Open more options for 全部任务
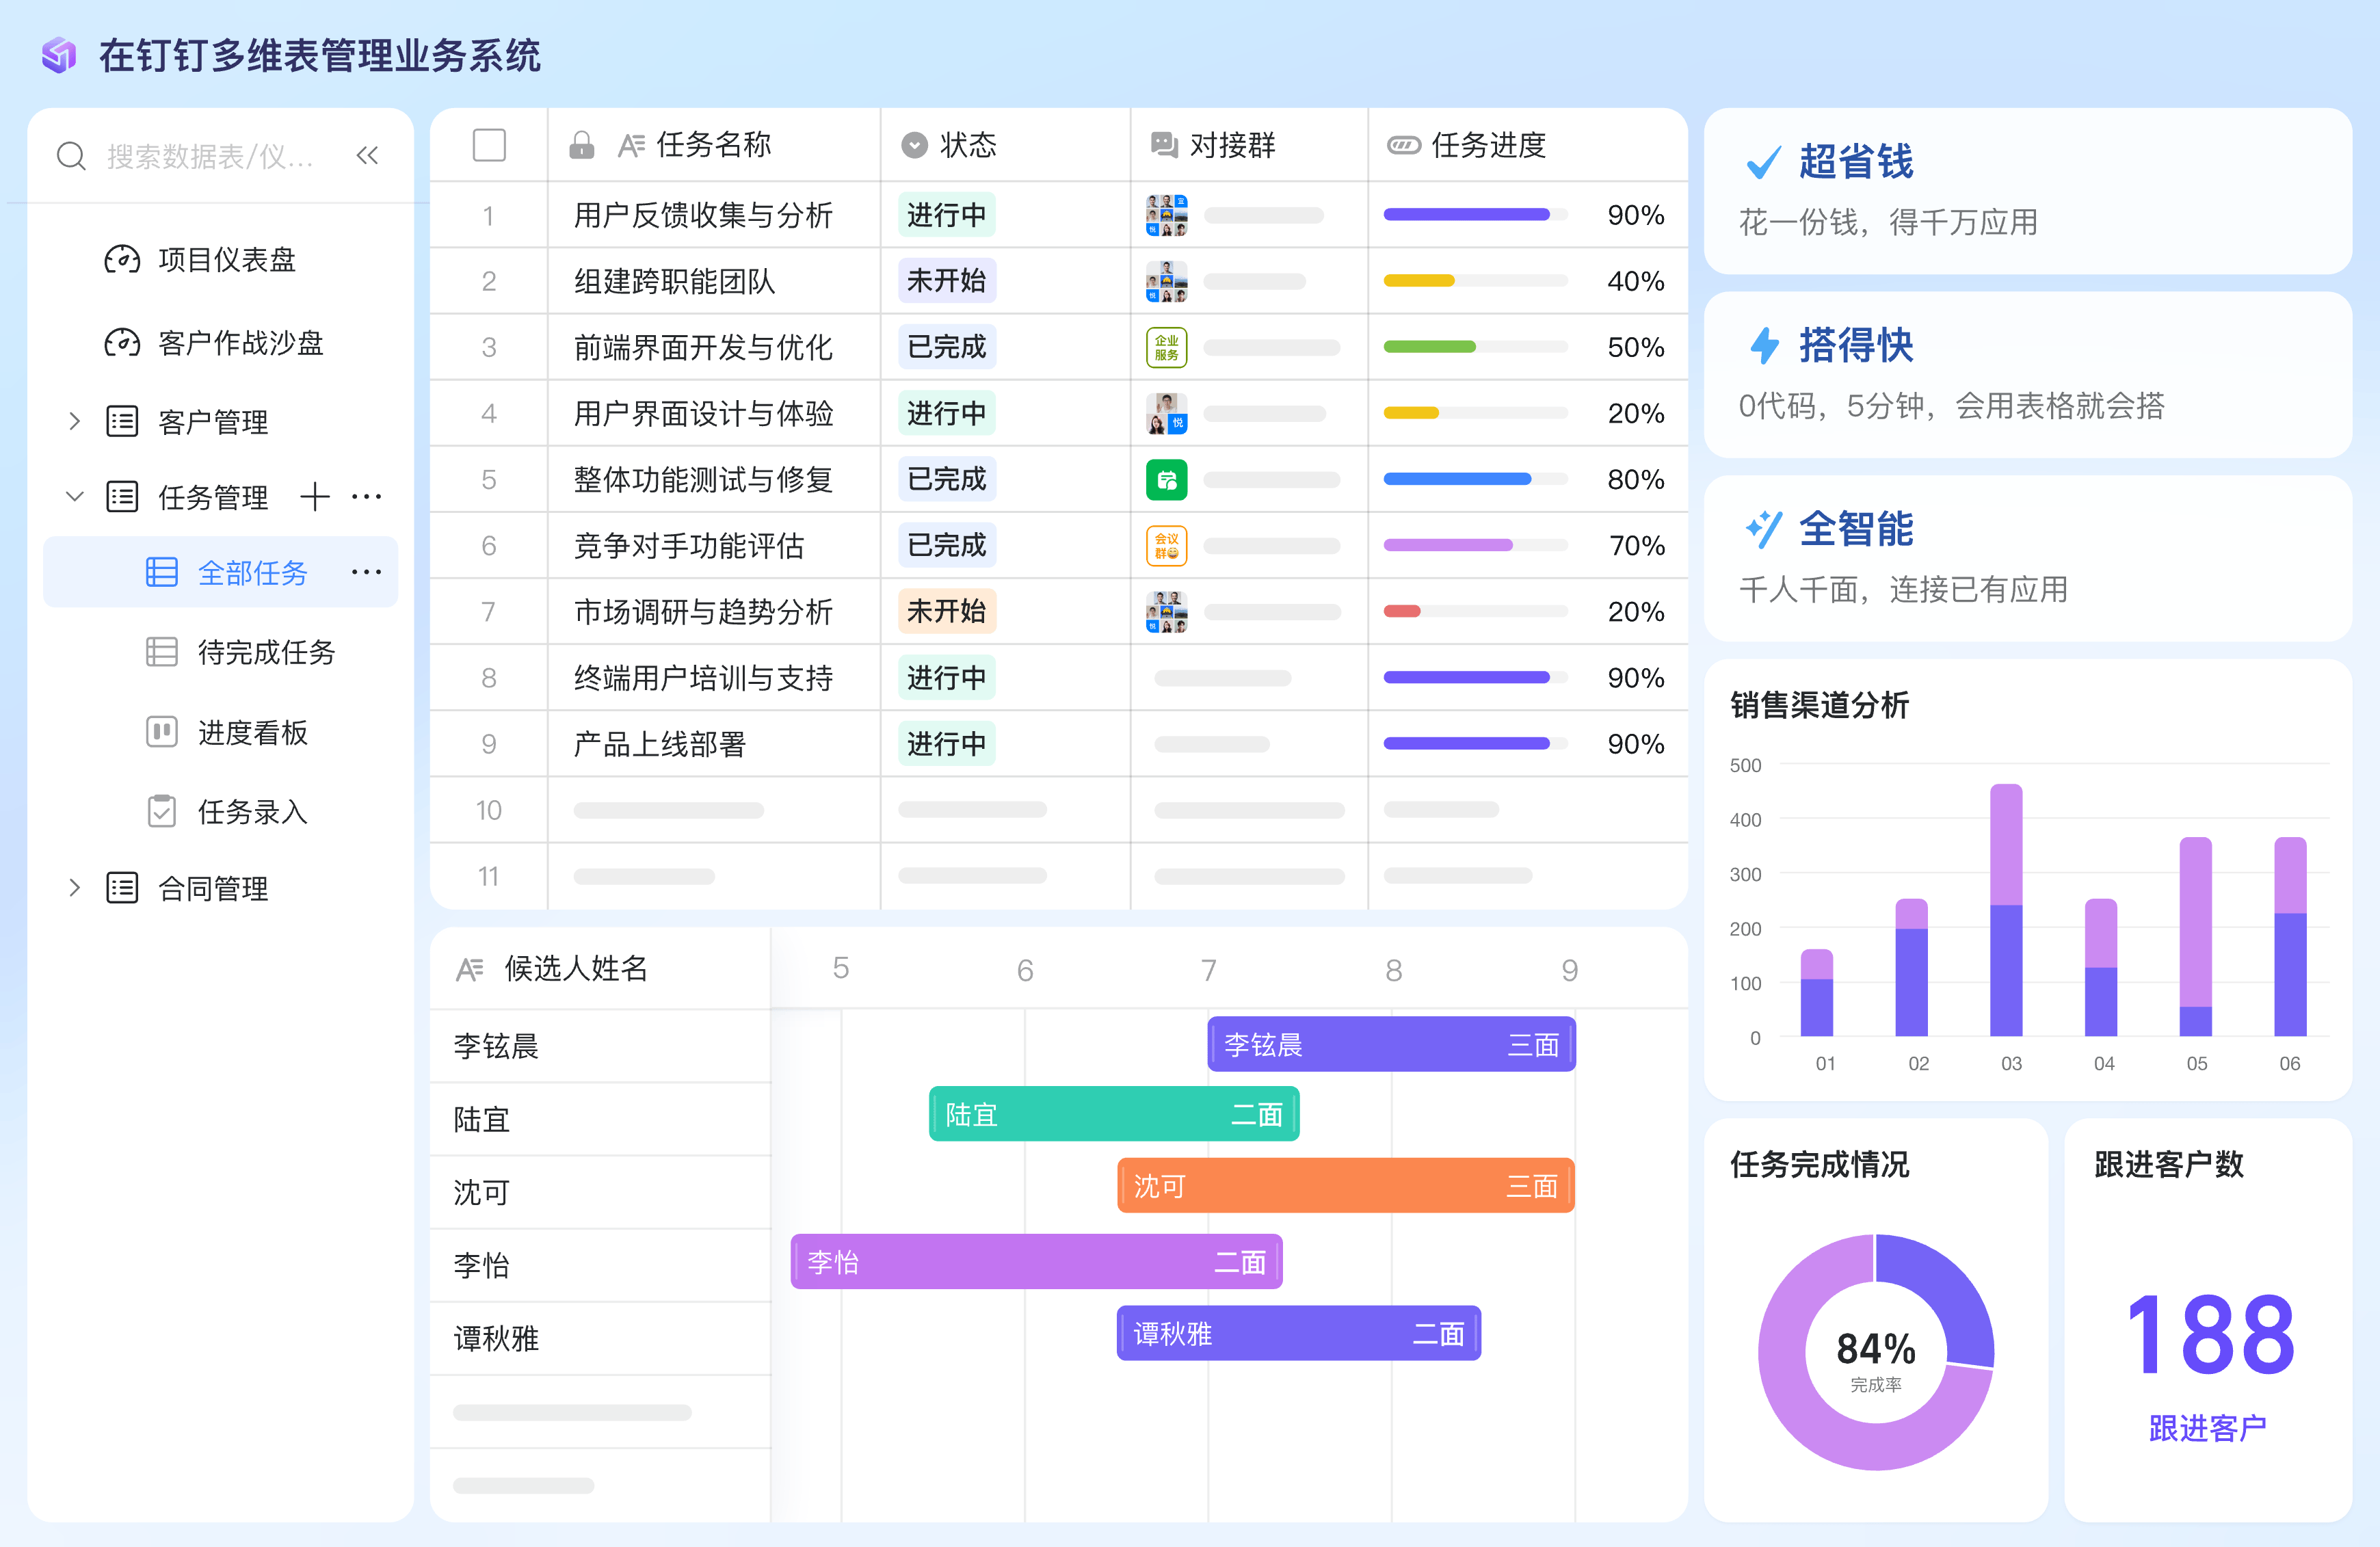 366,572
